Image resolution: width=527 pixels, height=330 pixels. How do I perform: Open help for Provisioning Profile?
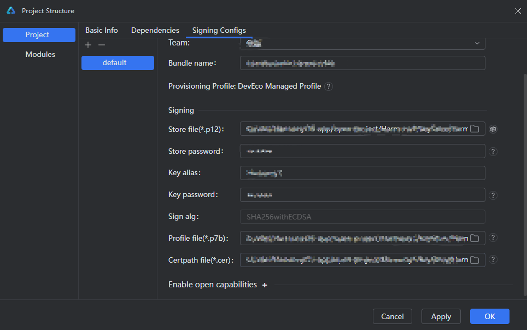[x=329, y=86]
